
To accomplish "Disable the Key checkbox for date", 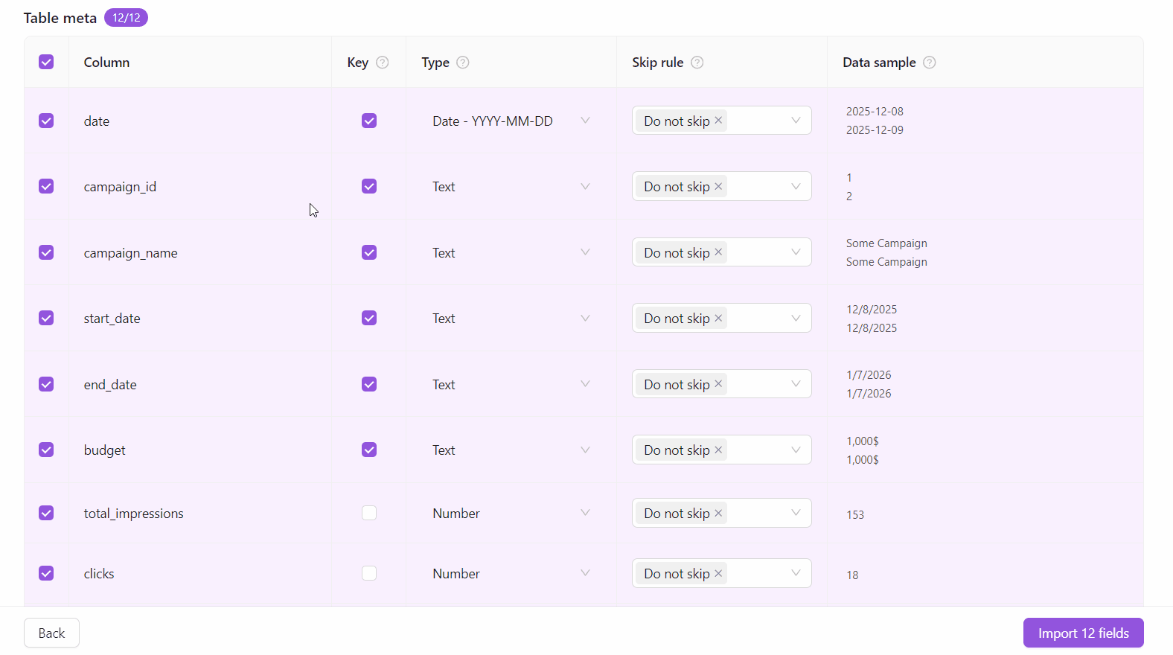I will (369, 121).
